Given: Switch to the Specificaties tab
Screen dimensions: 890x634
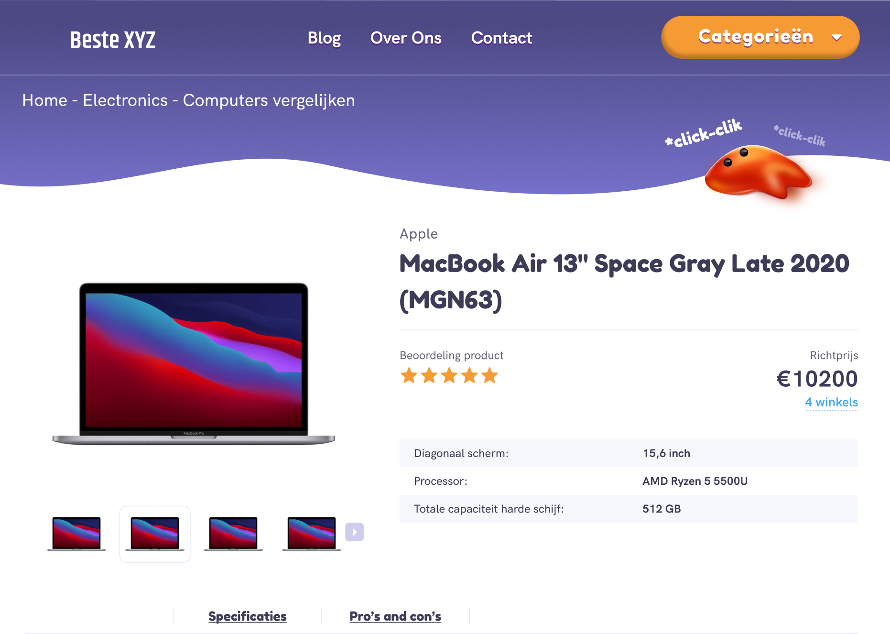Looking at the screenshot, I should pyautogui.click(x=248, y=616).
